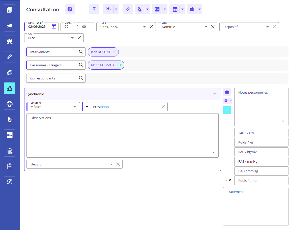291x230 pixels.
Task: Open the clipboard upload sidebar icon
Action: point(10,151)
